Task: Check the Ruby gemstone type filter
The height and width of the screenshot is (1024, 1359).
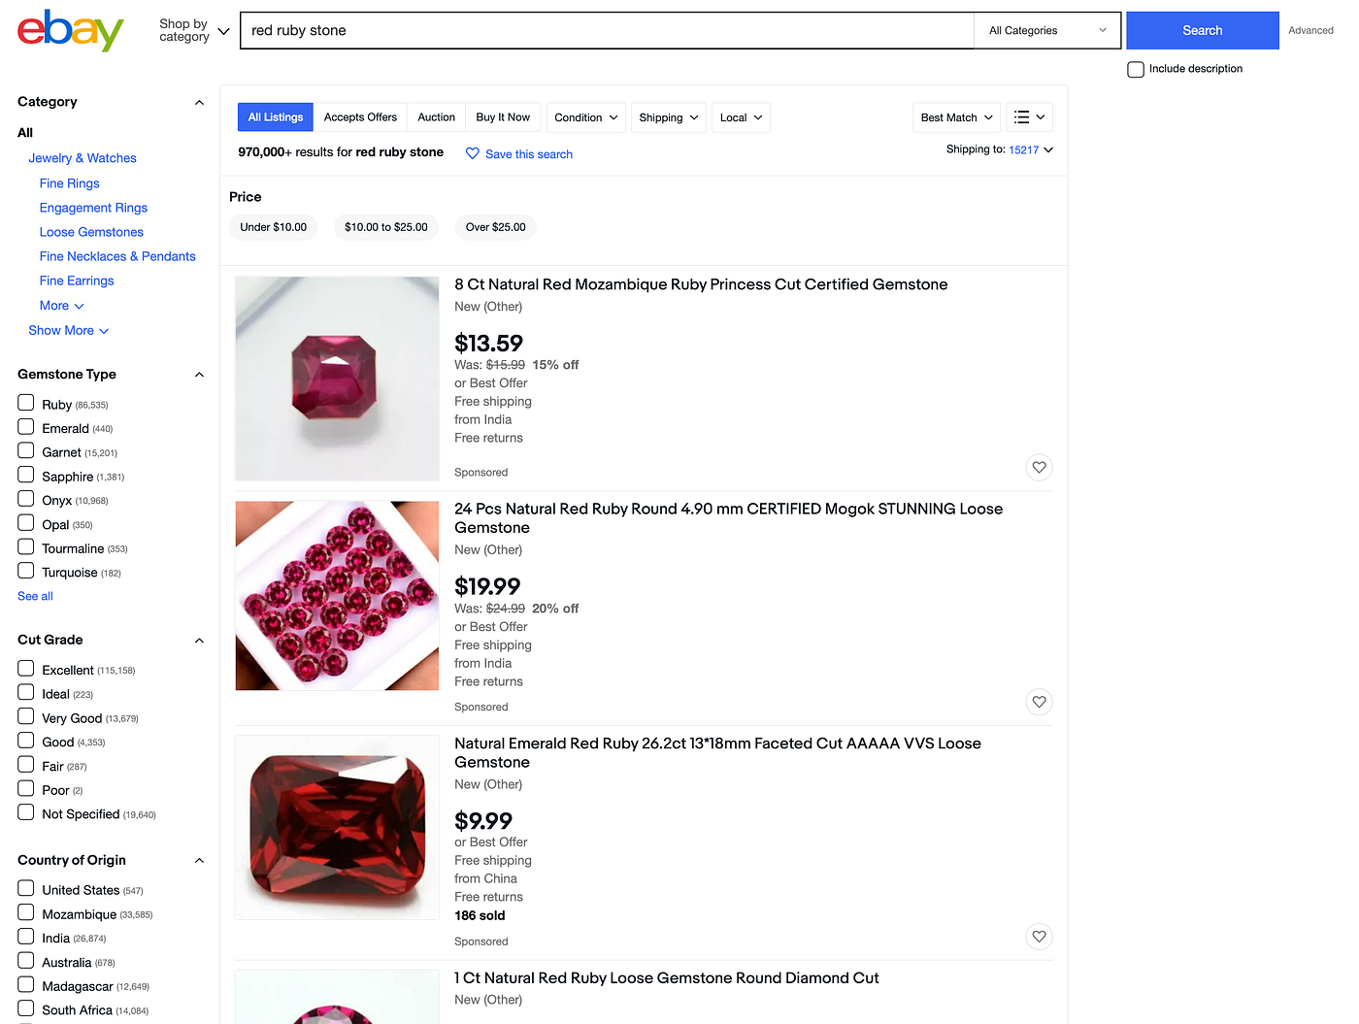Action: point(25,402)
